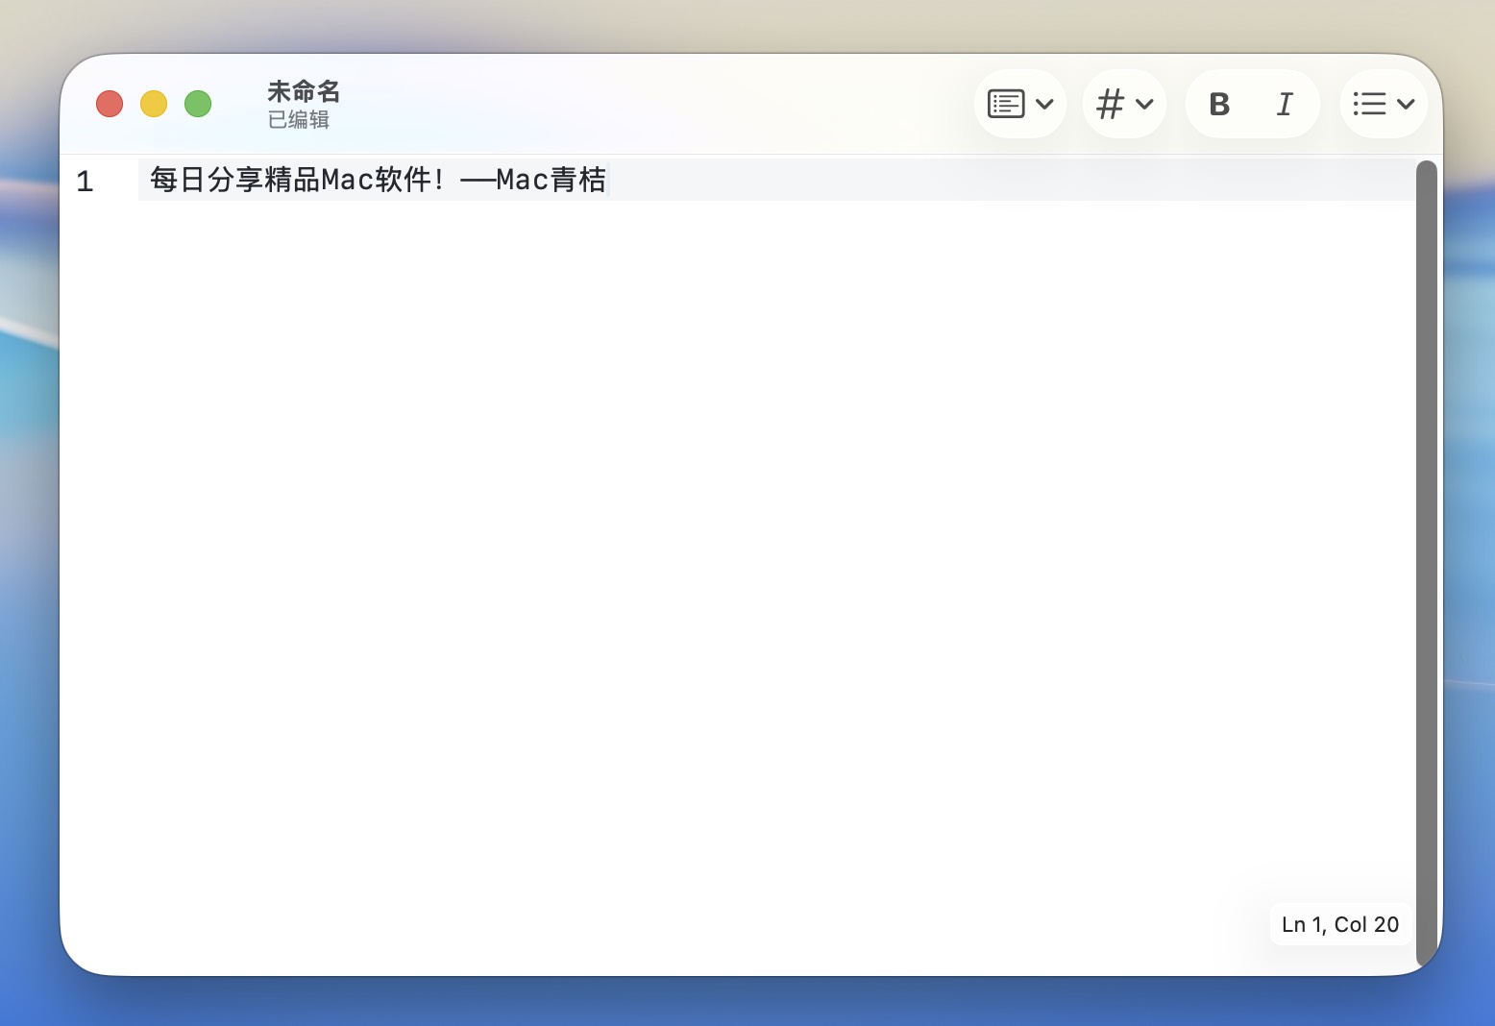
Task: Click empty editor area below the text
Action: coord(730,538)
